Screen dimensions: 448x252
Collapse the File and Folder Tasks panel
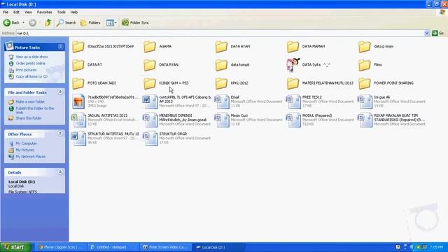point(60,92)
